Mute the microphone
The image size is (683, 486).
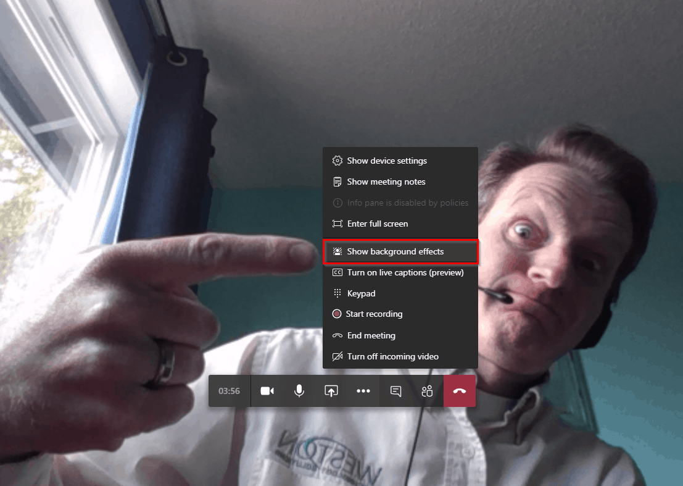299,391
